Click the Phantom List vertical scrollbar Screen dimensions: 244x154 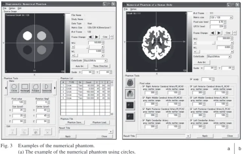pos(112,98)
